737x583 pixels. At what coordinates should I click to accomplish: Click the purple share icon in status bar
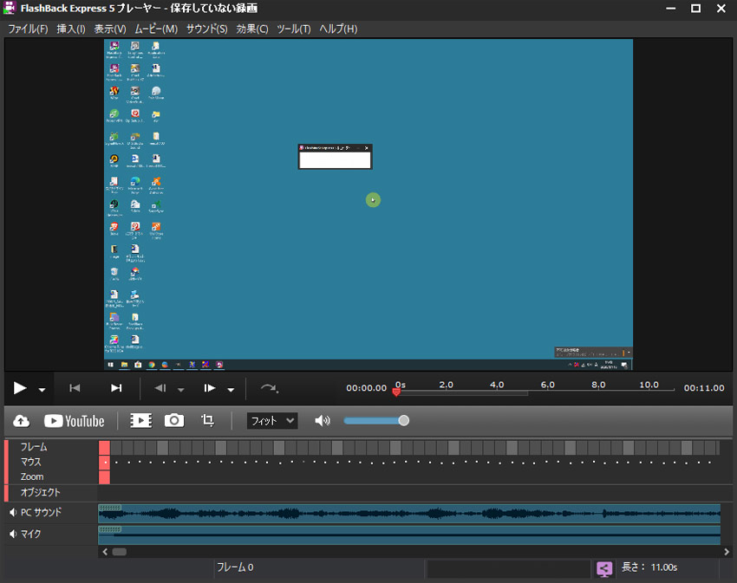pos(604,568)
